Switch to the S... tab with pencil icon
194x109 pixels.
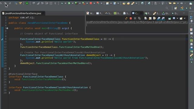pyautogui.click(x=156, y=13)
